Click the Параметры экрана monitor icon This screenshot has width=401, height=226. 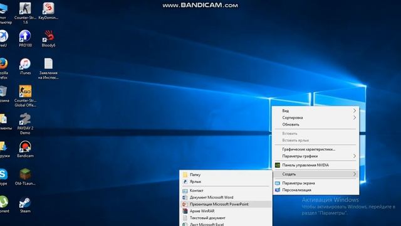tap(277, 183)
